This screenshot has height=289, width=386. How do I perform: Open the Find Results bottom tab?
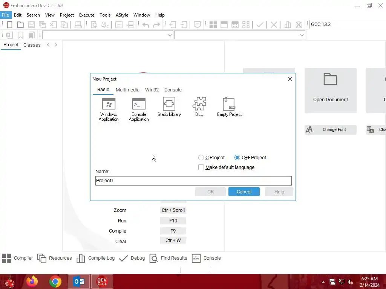168,258
